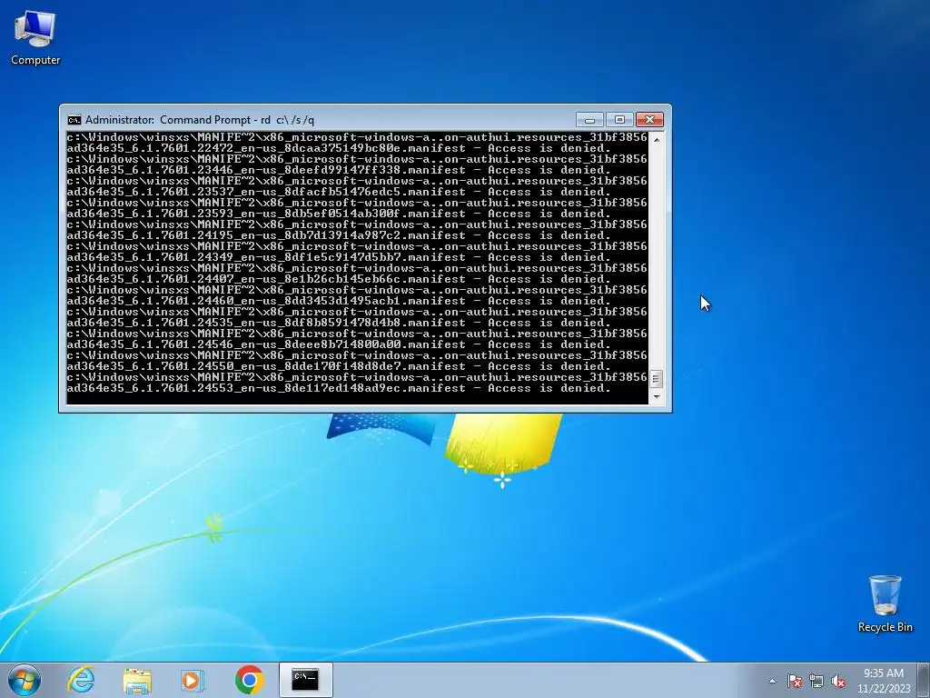Click the line containing 8db5ef0514ab300f.manifest
Screen dimensions: 930x698
(x=339, y=214)
